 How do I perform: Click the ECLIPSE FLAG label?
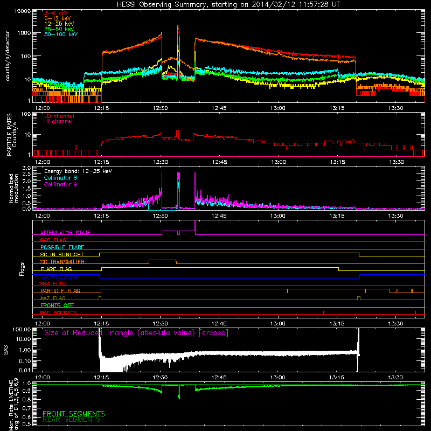59,276
